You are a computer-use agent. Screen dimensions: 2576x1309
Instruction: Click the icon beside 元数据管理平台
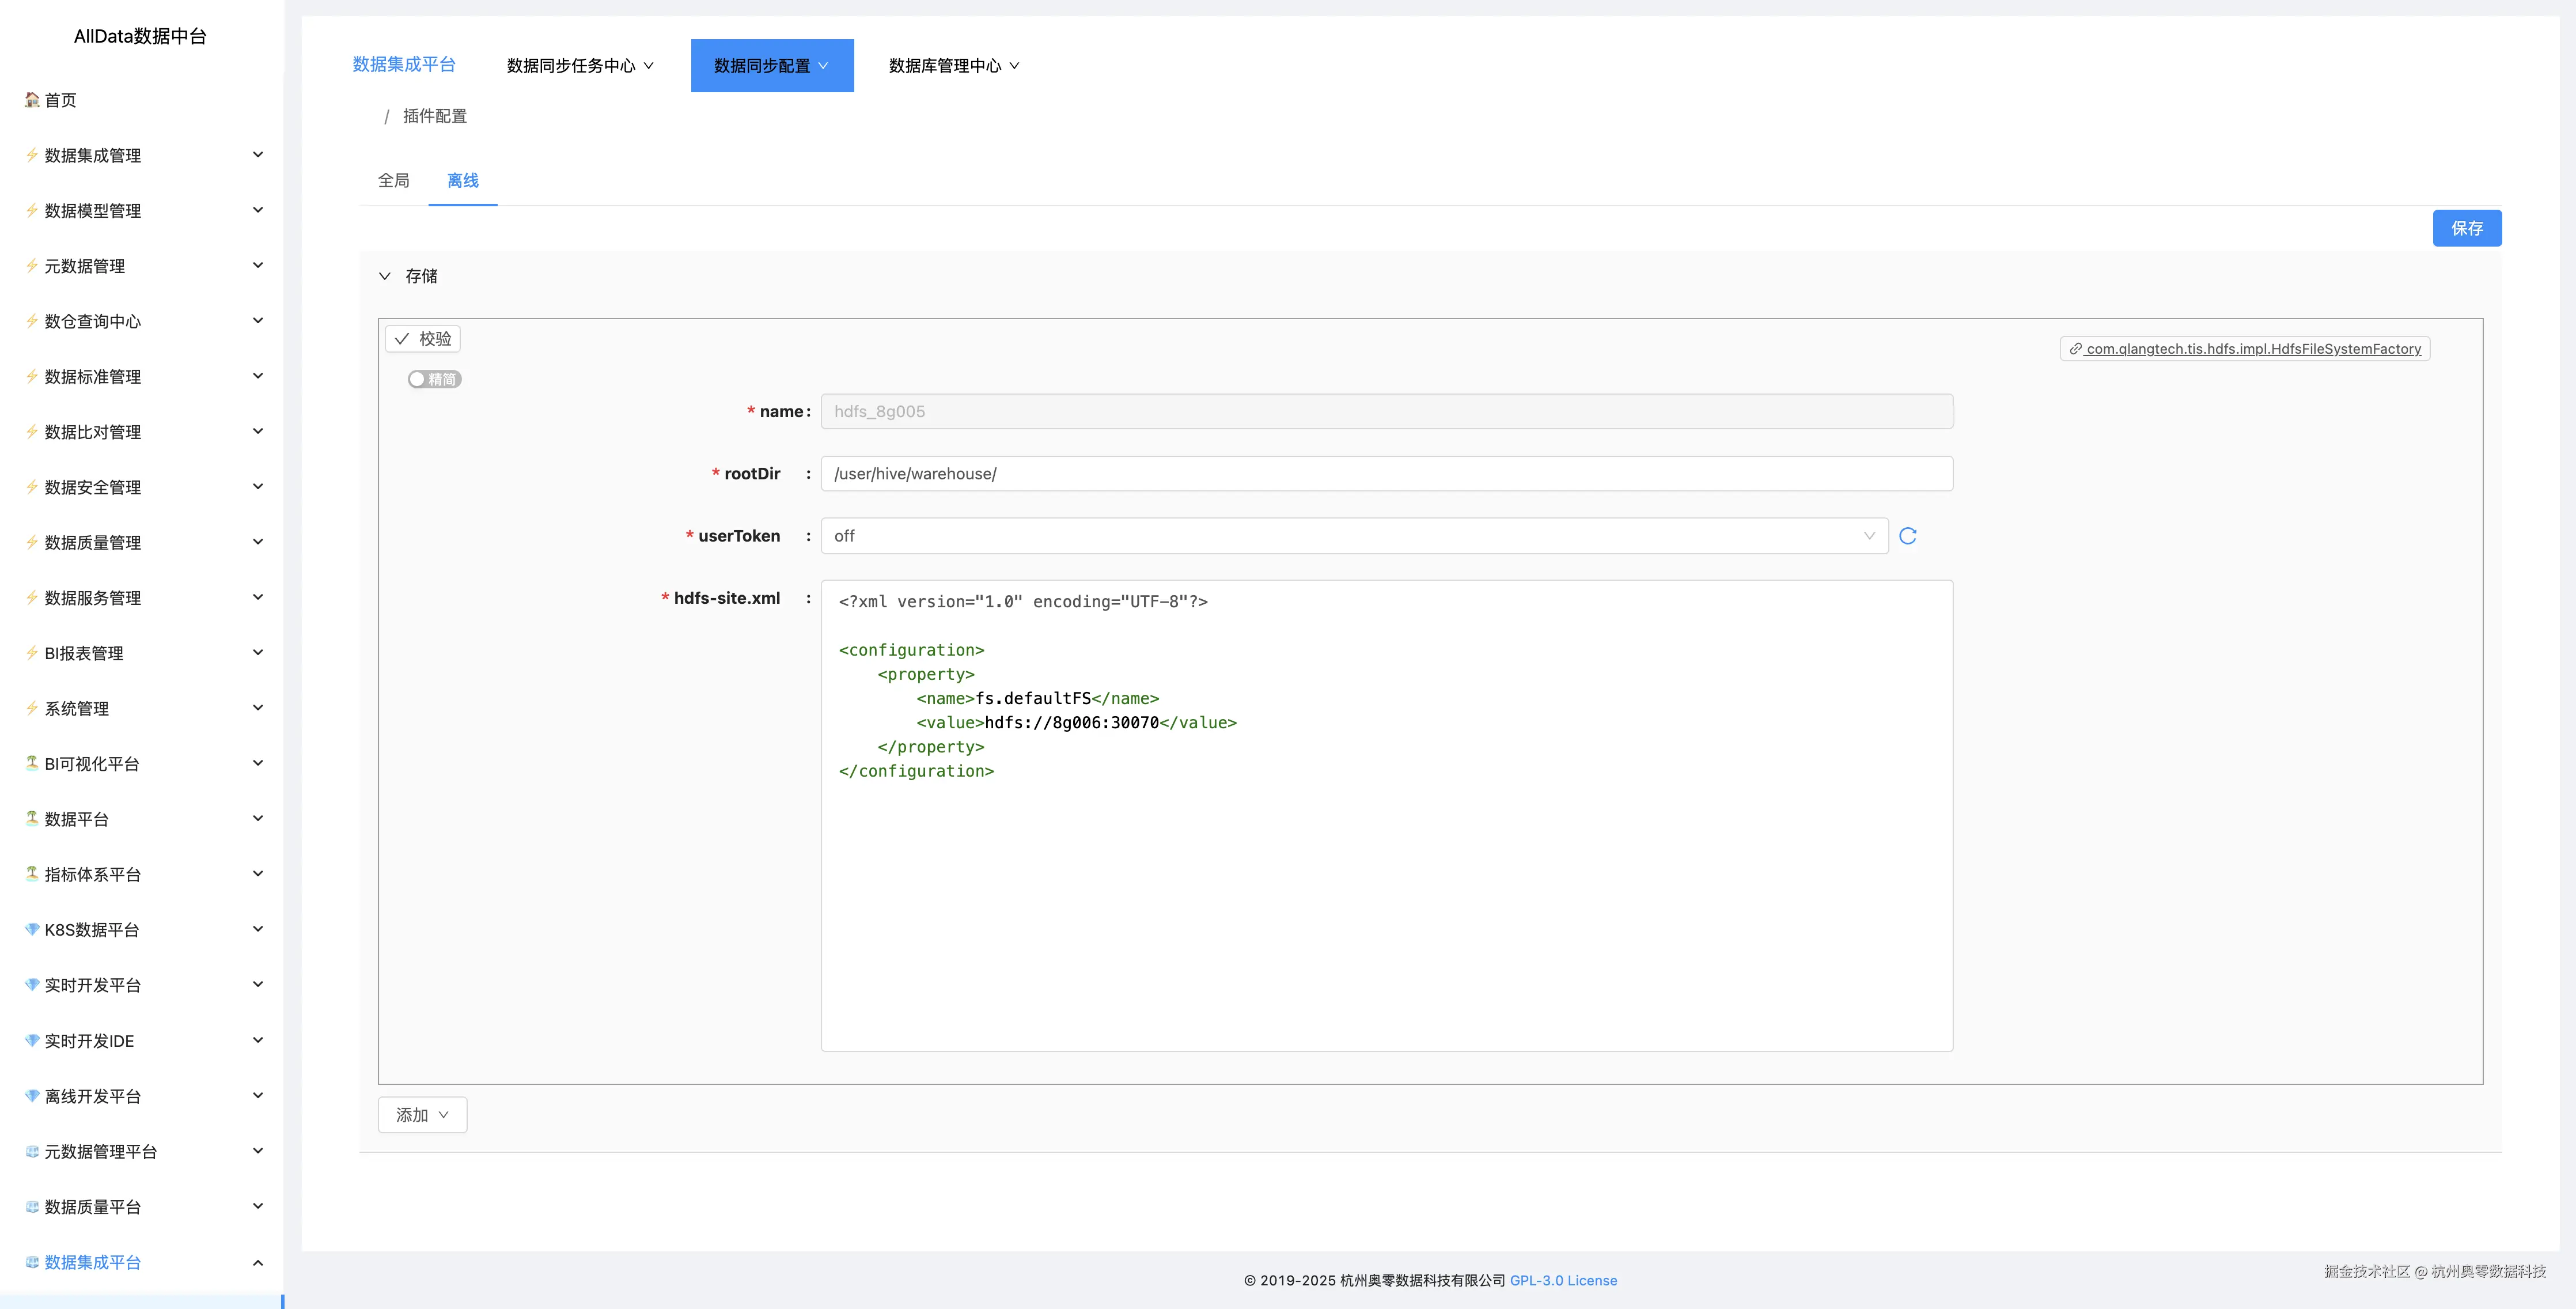click(x=32, y=1151)
